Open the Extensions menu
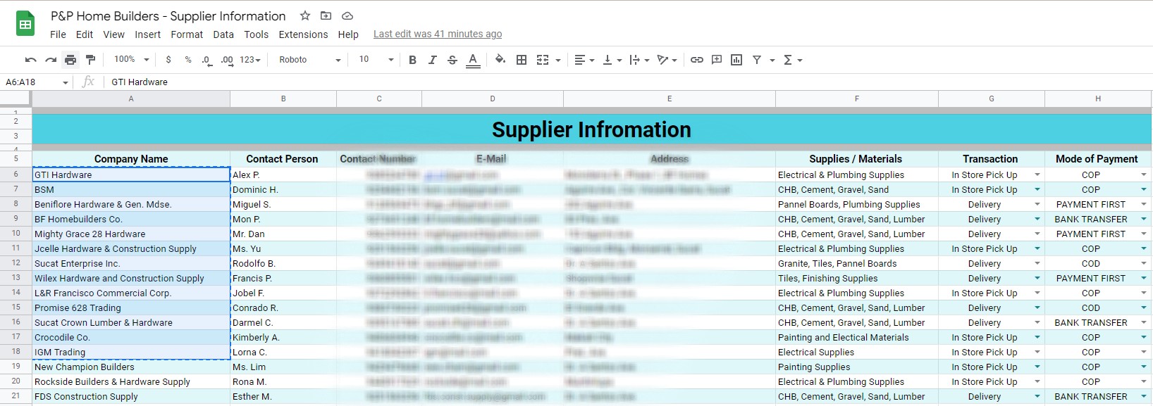The width and height of the screenshot is (1153, 406). (x=303, y=34)
